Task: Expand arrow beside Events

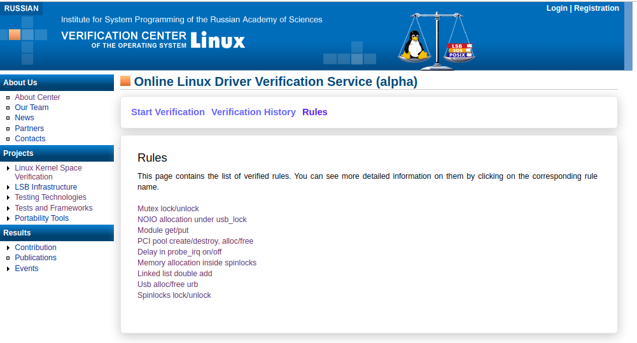Action: [x=8, y=269]
